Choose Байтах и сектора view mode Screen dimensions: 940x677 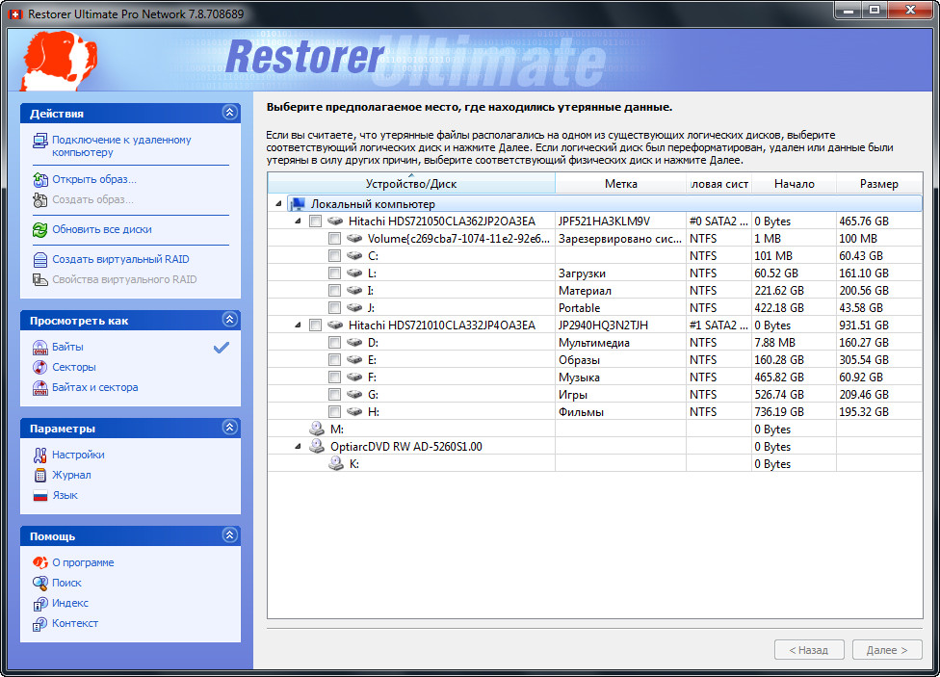pyautogui.click(x=94, y=388)
